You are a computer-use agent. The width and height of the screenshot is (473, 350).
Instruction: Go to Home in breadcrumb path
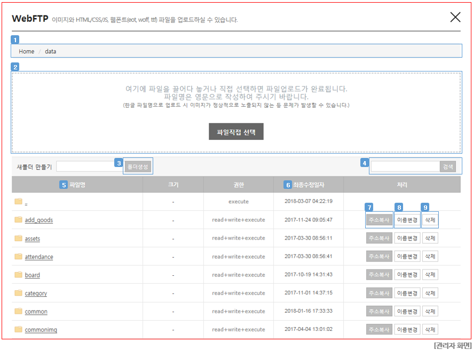27,51
